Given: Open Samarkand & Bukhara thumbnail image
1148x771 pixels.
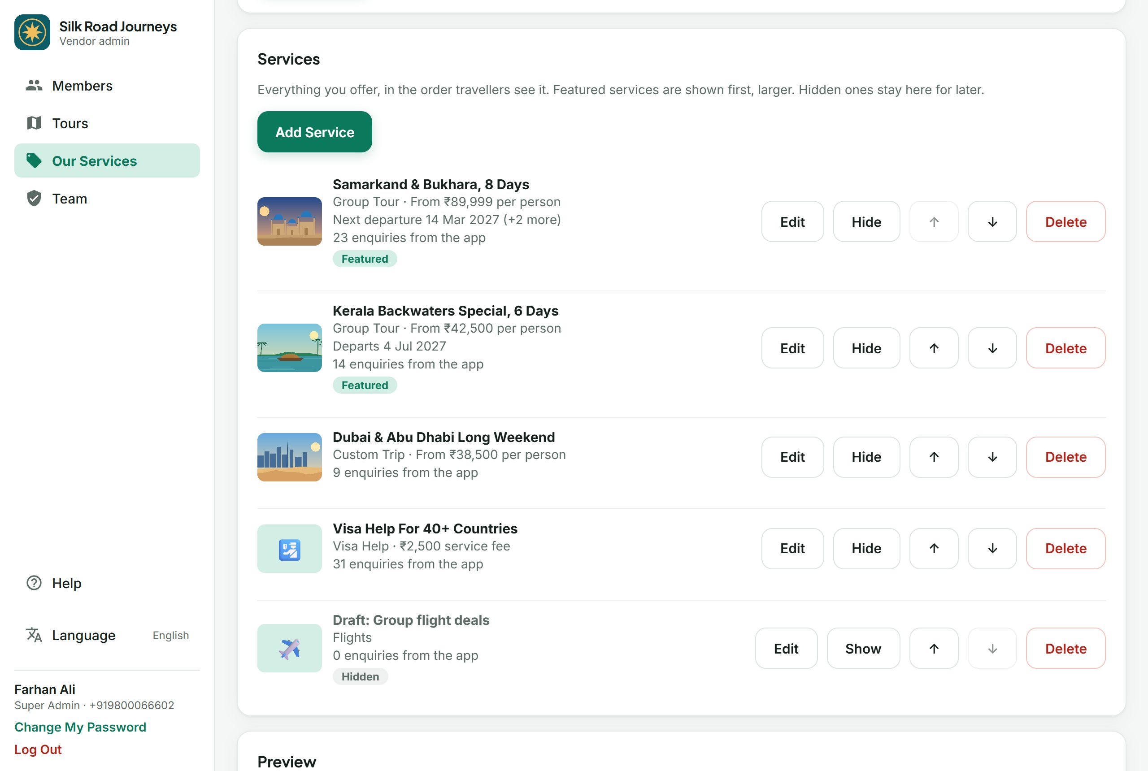Looking at the screenshot, I should point(290,221).
